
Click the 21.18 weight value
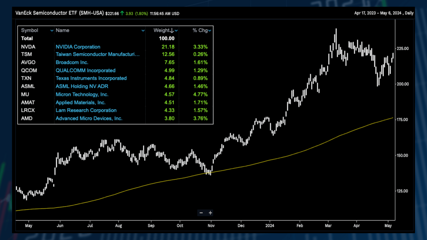pos(168,47)
